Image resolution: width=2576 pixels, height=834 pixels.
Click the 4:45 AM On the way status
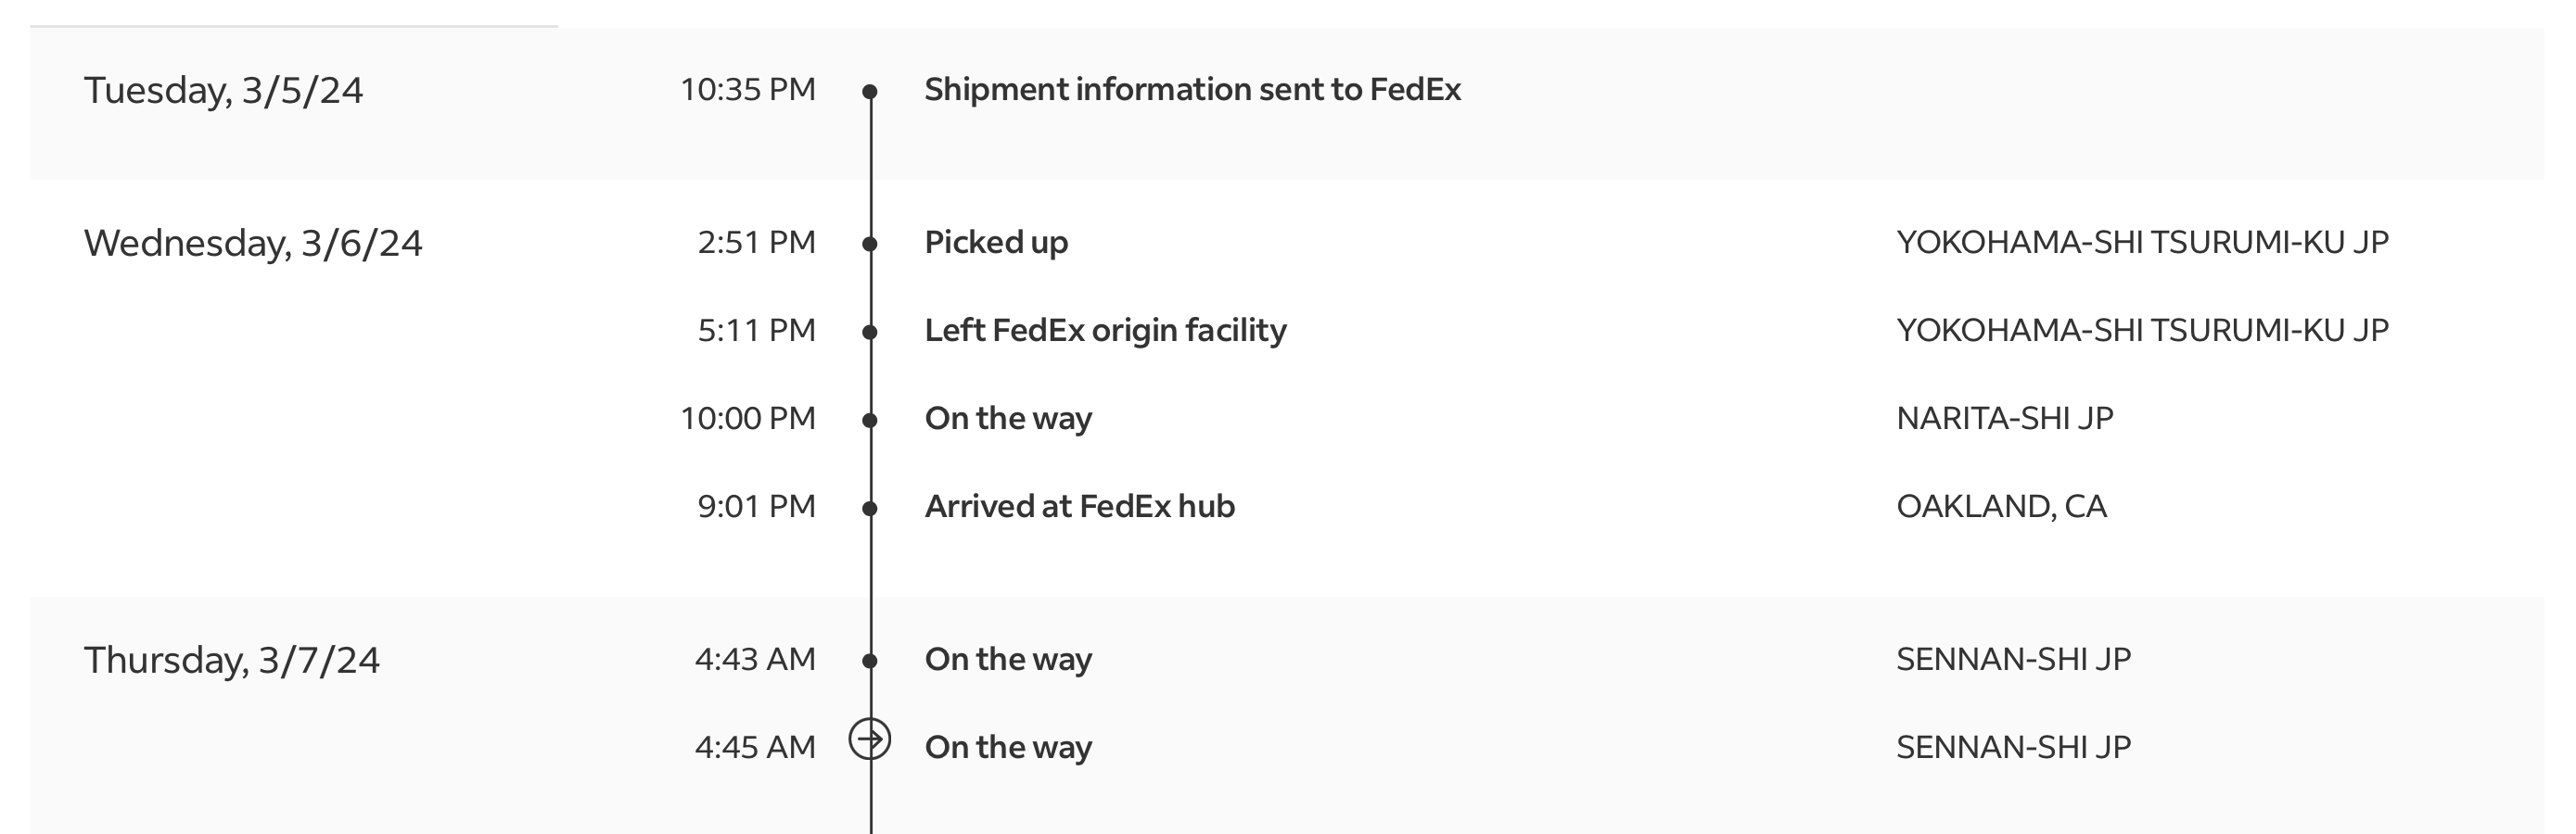[x=1008, y=747]
